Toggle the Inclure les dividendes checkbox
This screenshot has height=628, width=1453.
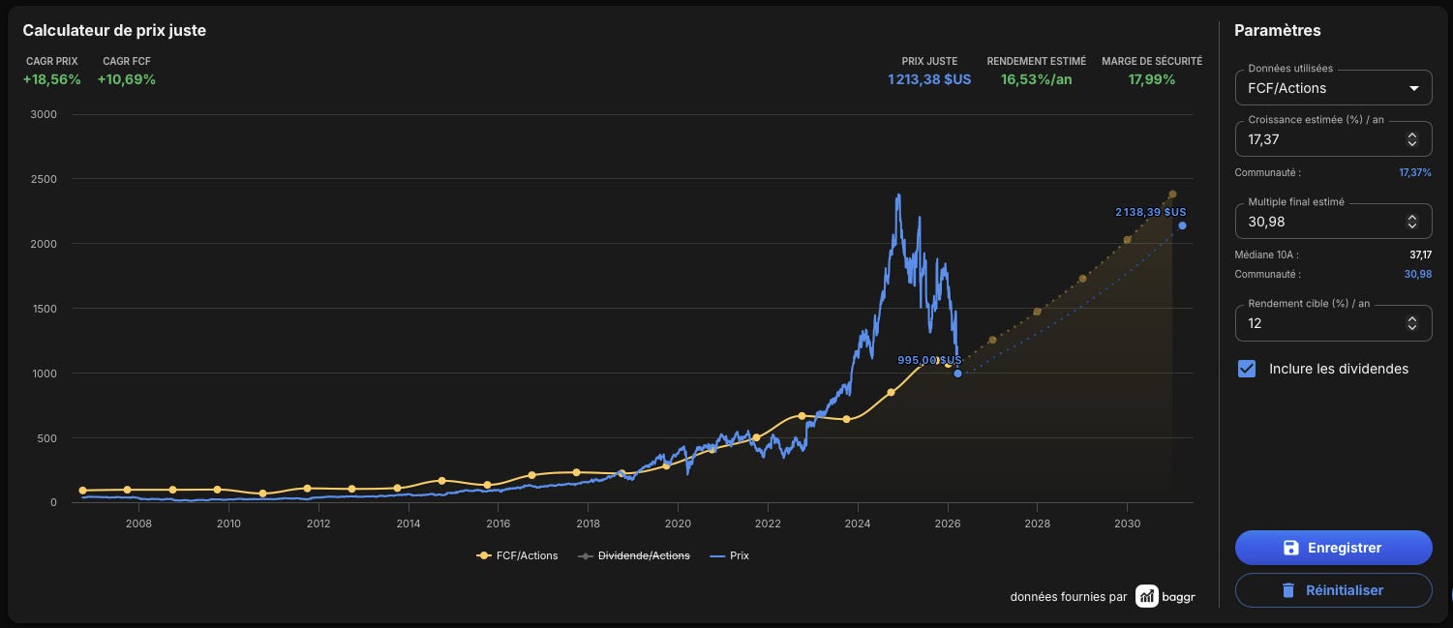(1247, 369)
